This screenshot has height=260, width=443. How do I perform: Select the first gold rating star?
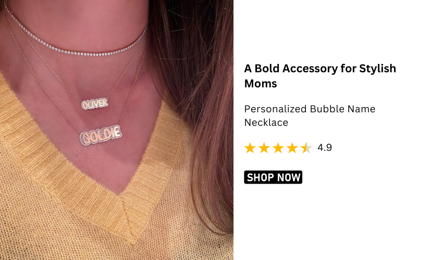click(250, 148)
